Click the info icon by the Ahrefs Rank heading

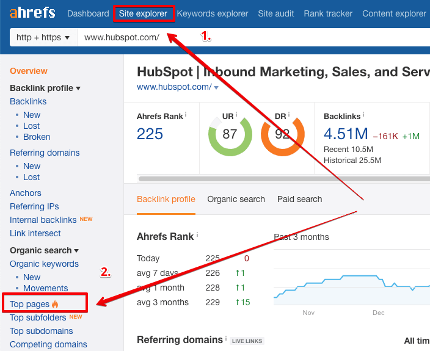click(x=197, y=235)
